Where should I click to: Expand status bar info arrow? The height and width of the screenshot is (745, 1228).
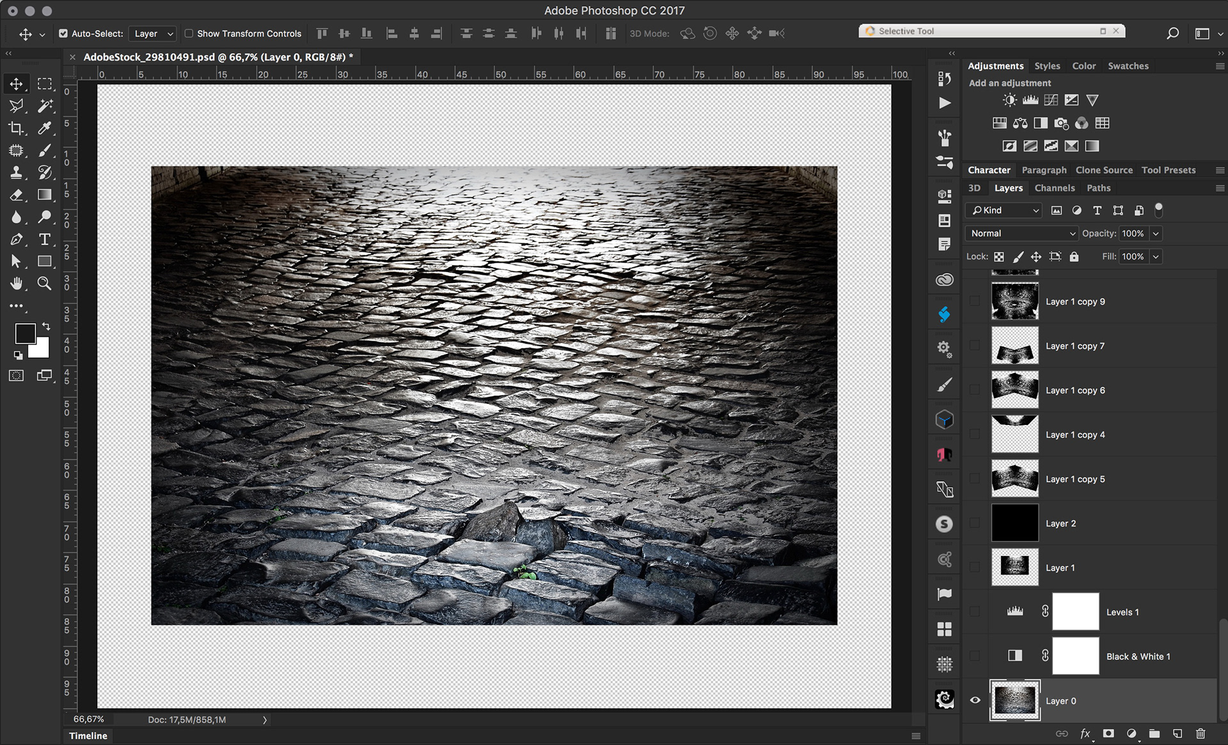[265, 719]
